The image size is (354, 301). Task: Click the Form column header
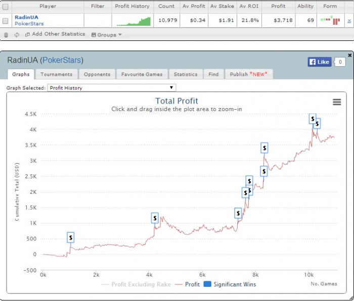point(330,7)
